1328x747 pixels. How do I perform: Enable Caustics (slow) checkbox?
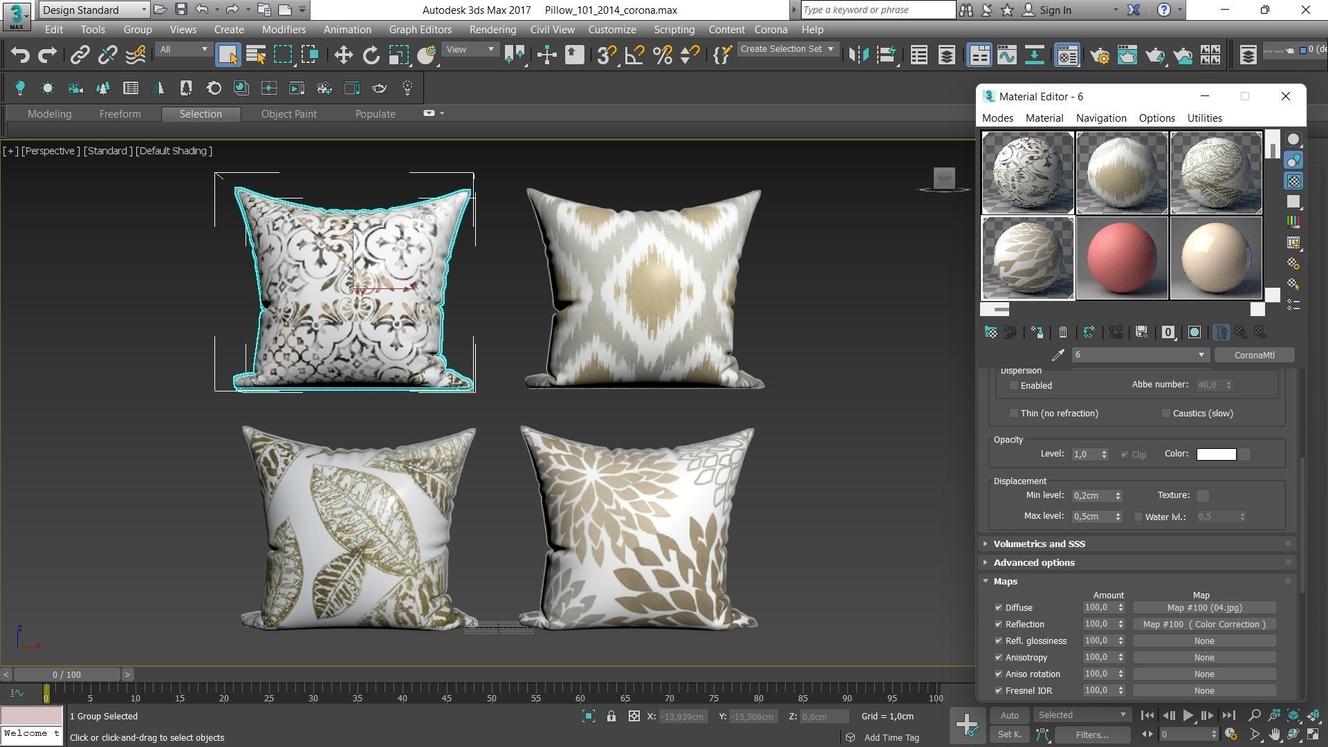(1166, 414)
